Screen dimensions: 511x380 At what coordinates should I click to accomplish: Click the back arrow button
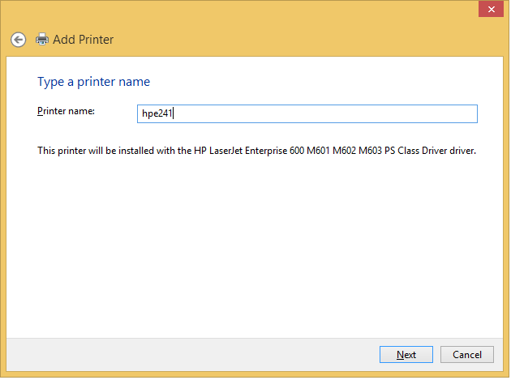pyautogui.click(x=18, y=39)
